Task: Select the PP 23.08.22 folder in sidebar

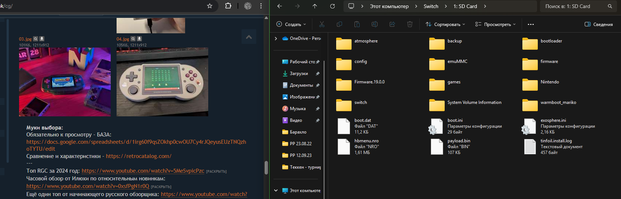Action: pyautogui.click(x=301, y=144)
